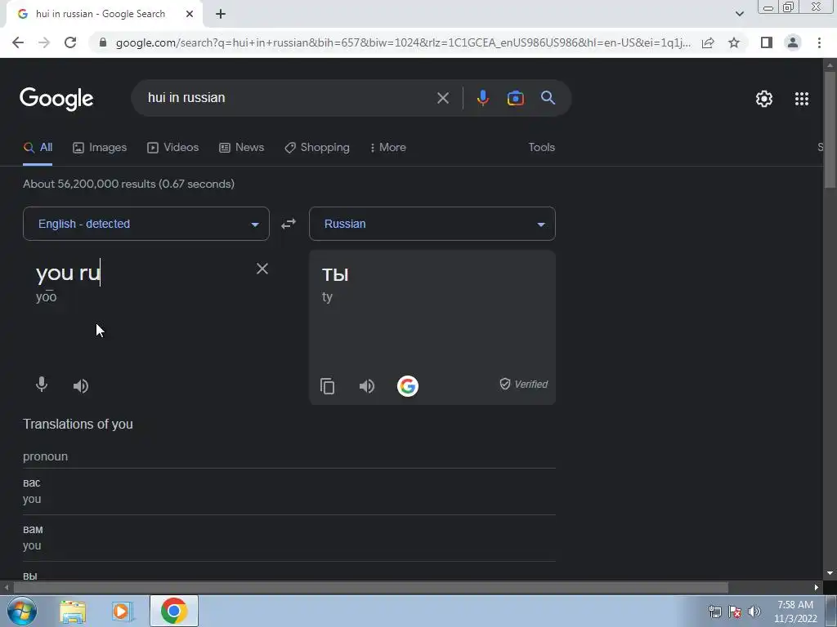Screen dimensions: 837x627
Task: Swap source and target languages
Action: click(x=289, y=224)
